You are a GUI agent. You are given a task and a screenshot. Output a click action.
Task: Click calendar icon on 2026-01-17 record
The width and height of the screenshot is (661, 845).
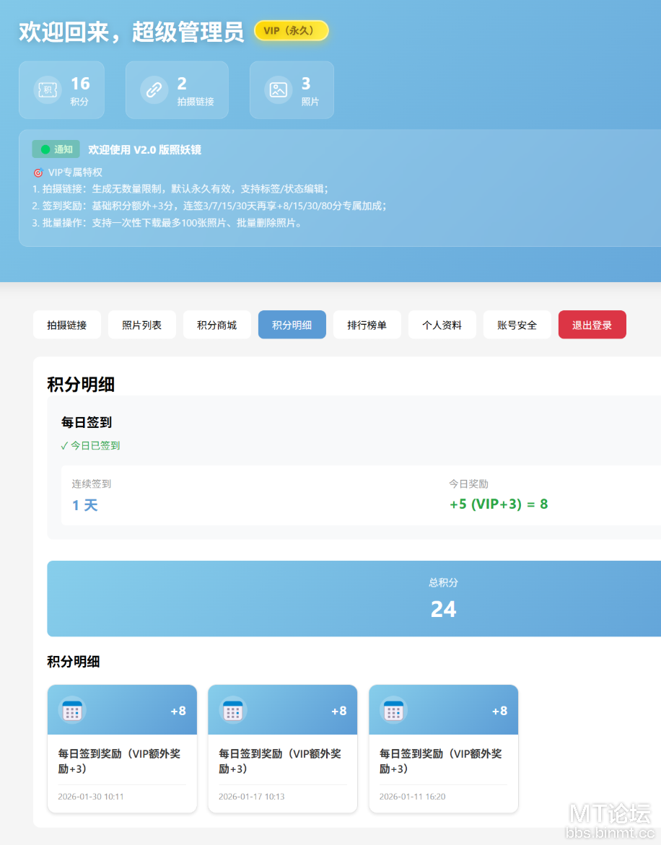pyautogui.click(x=232, y=710)
